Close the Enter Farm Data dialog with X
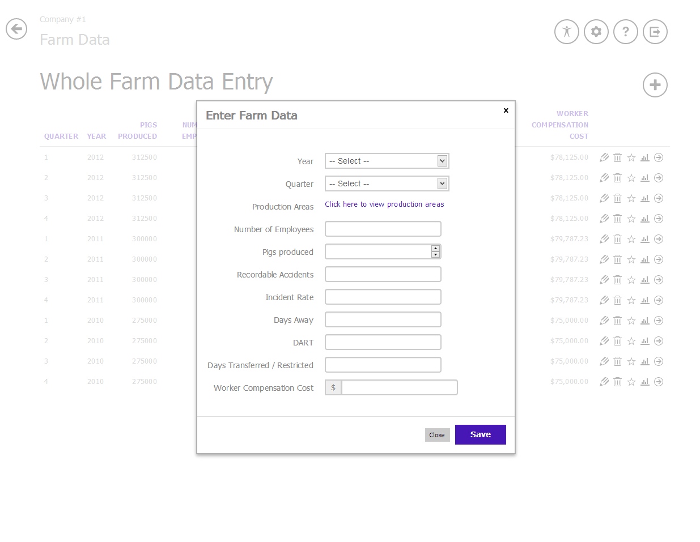This screenshot has width=700, height=542. coord(506,110)
